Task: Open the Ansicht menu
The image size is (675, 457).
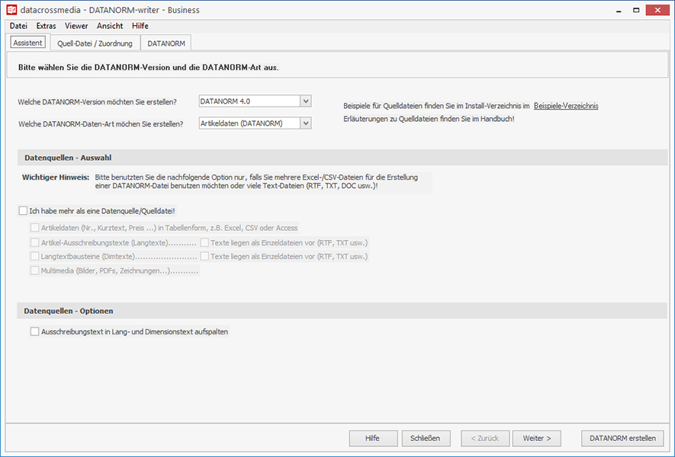Action: pos(110,26)
